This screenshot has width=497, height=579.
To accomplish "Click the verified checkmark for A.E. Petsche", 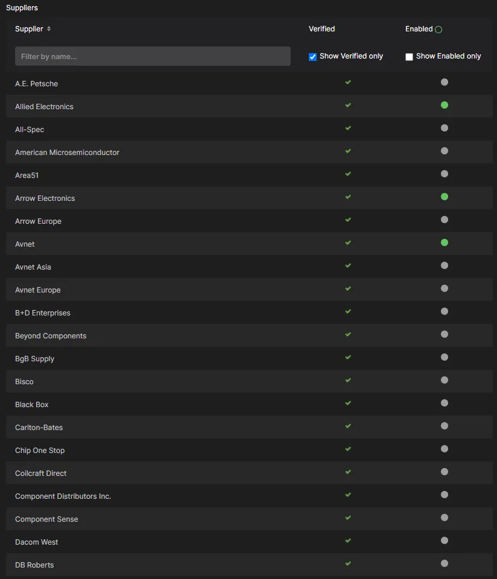I will (348, 82).
